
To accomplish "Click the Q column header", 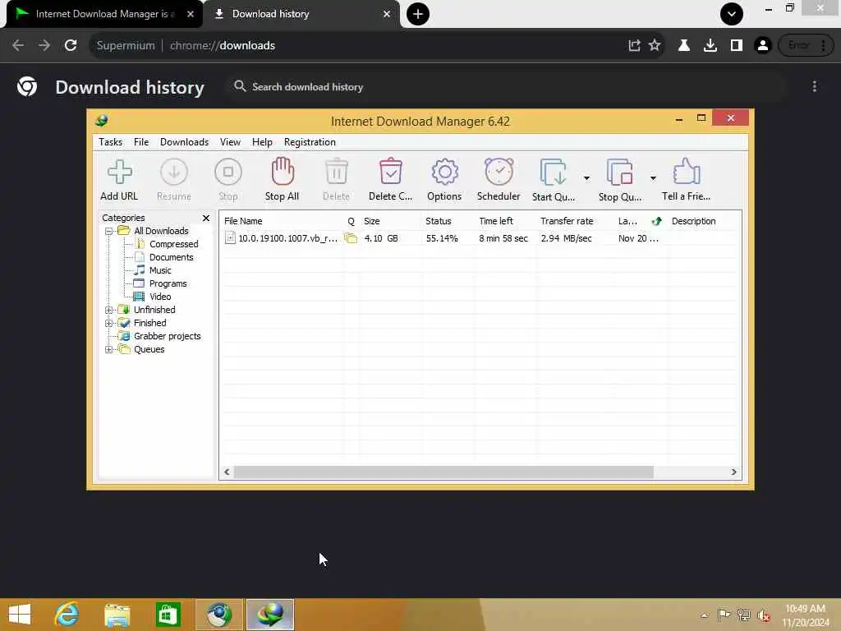I will tap(351, 222).
